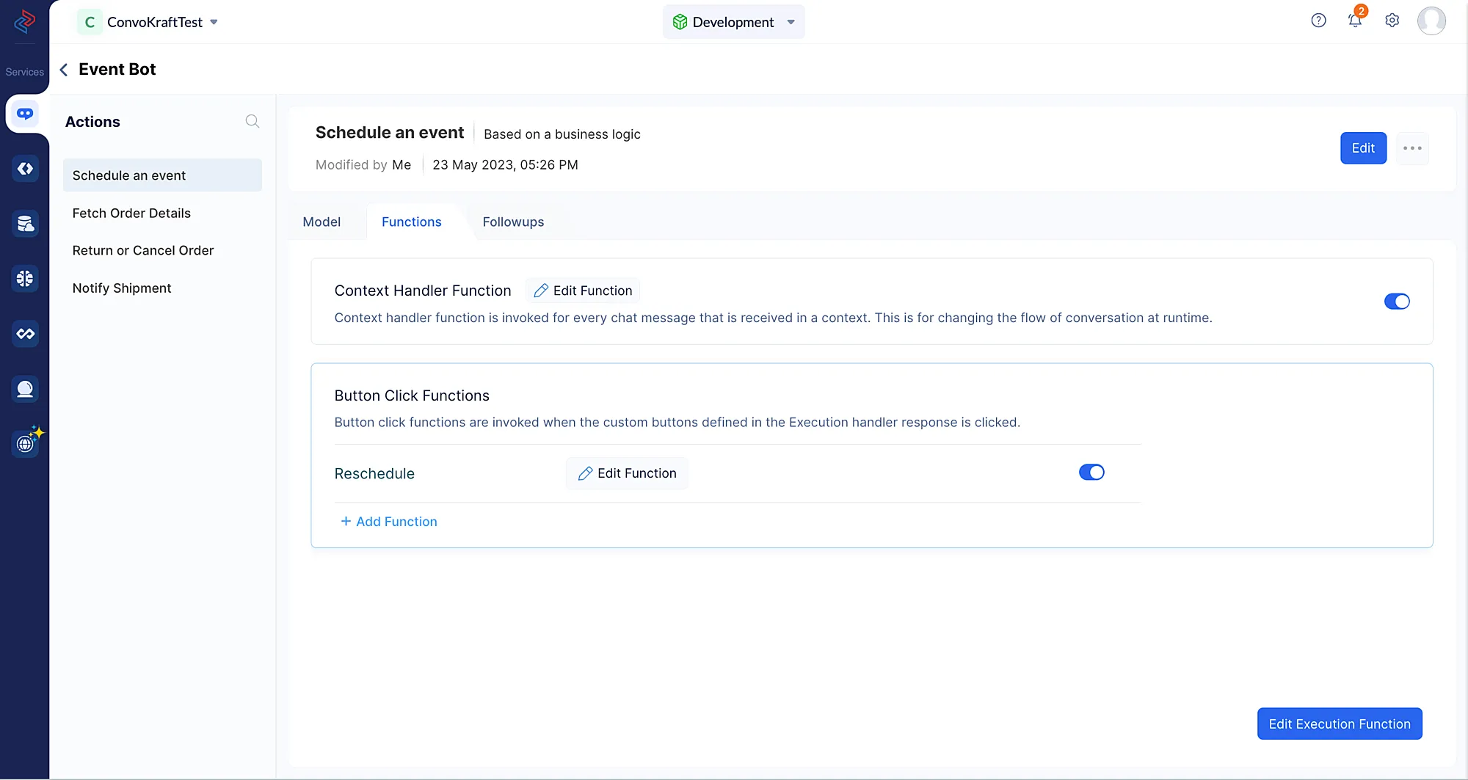
Task: Click the user profile avatar
Action: 1431,21
